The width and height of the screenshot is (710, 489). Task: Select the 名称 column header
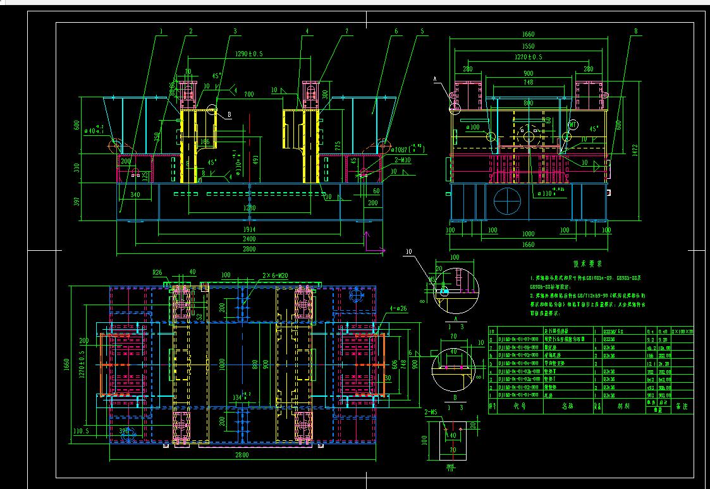(x=567, y=406)
